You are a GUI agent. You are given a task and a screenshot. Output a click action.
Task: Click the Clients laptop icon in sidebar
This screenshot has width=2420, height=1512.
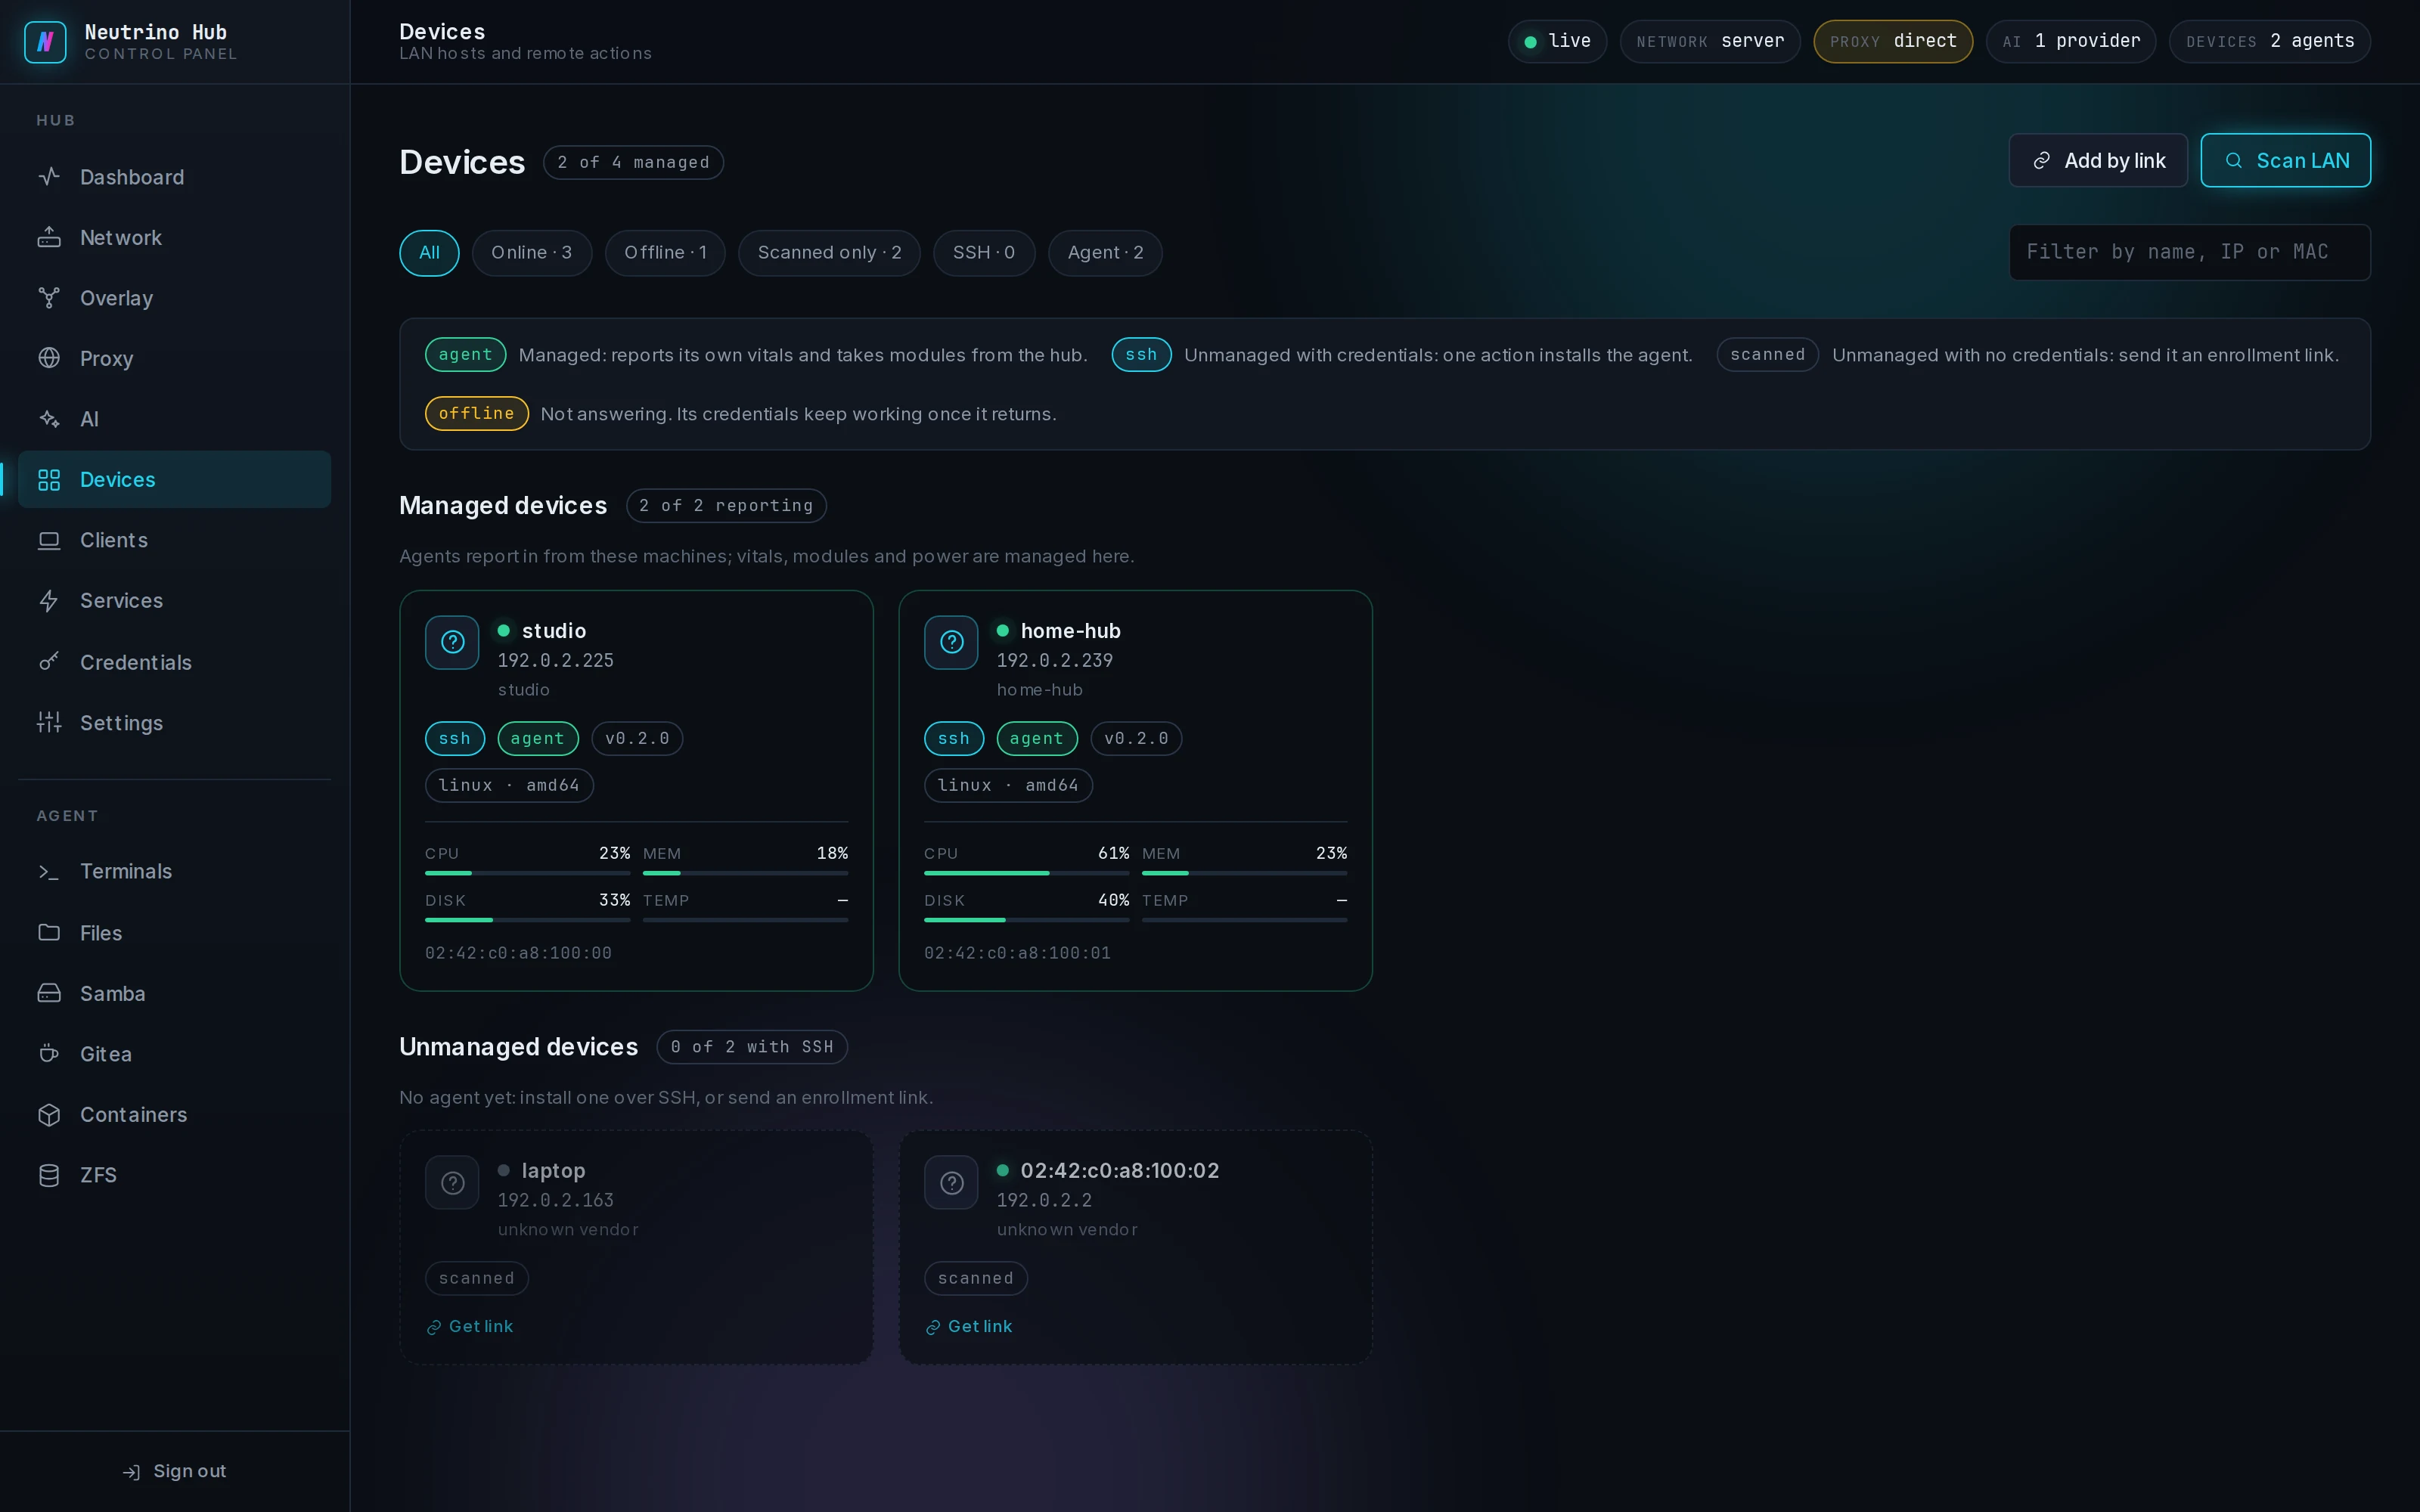pos(49,540)
